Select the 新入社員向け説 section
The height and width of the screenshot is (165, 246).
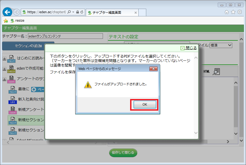pyautogui.click(x=31, y=99)
